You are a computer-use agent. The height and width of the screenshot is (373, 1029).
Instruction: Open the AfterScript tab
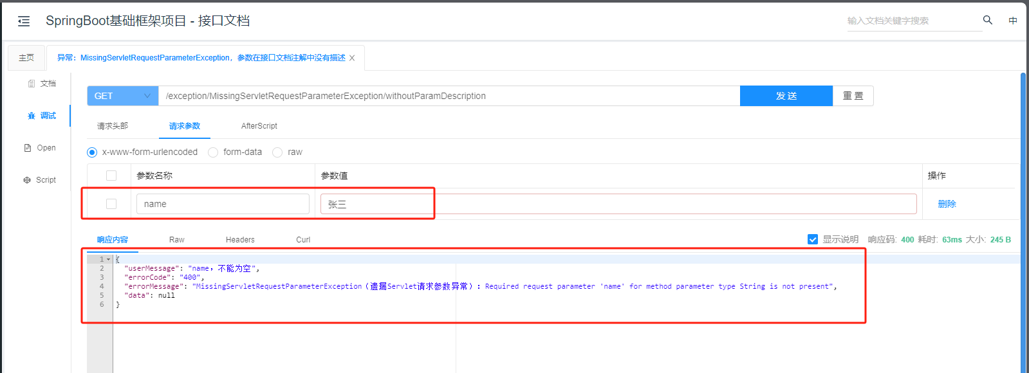coord(259,126)
